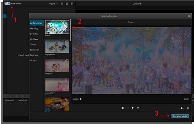Step to the next frame in preview

(x=138, y=108)
